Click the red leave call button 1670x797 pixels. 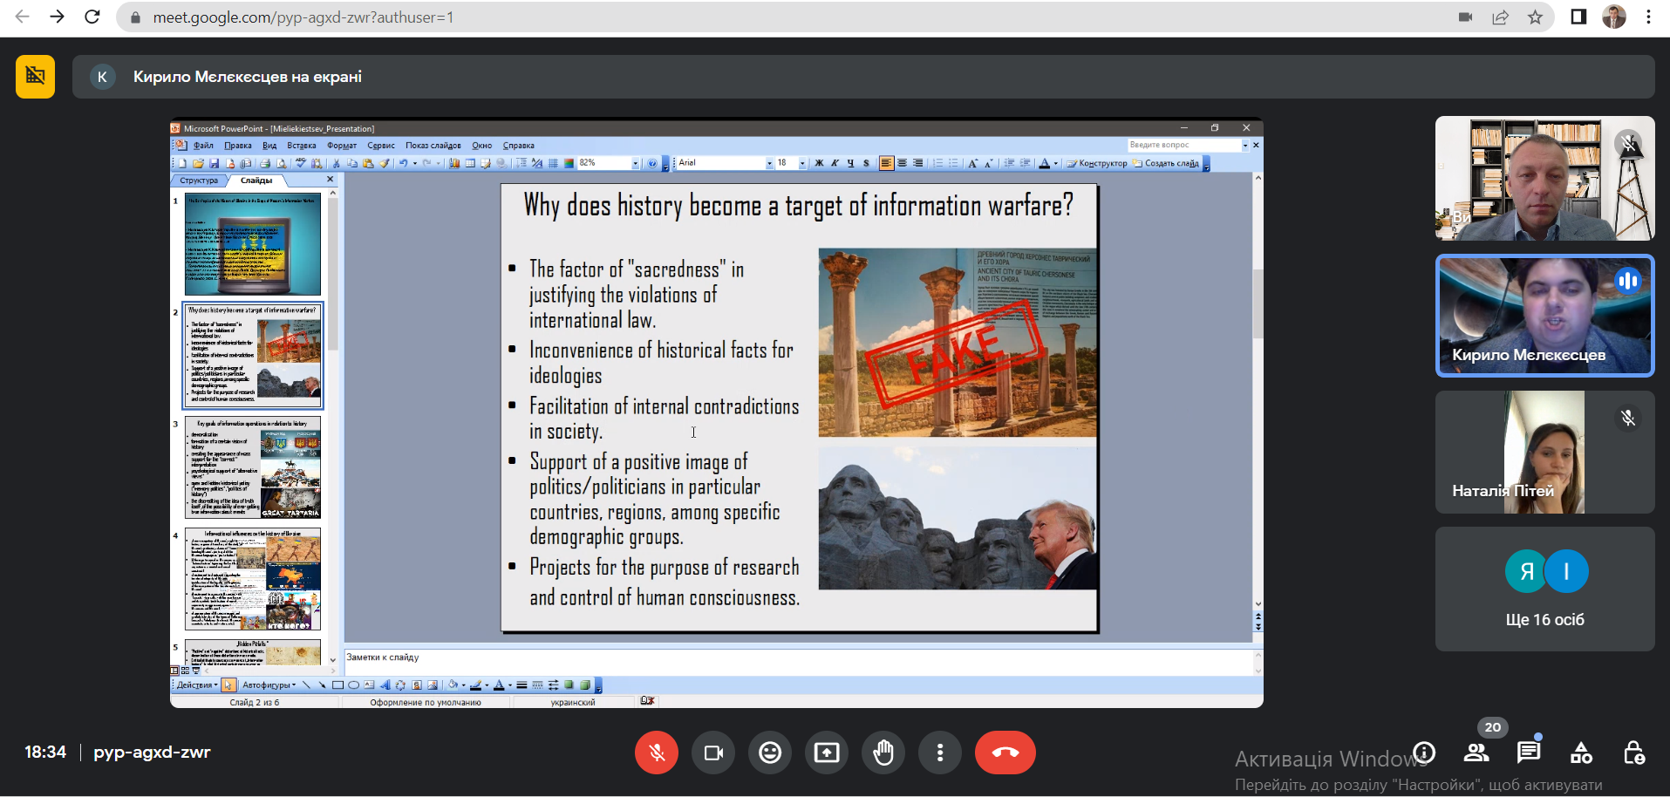click(x=1005, y=753)
